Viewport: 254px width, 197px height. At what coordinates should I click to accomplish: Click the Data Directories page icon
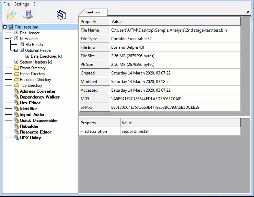click(27, 56)
